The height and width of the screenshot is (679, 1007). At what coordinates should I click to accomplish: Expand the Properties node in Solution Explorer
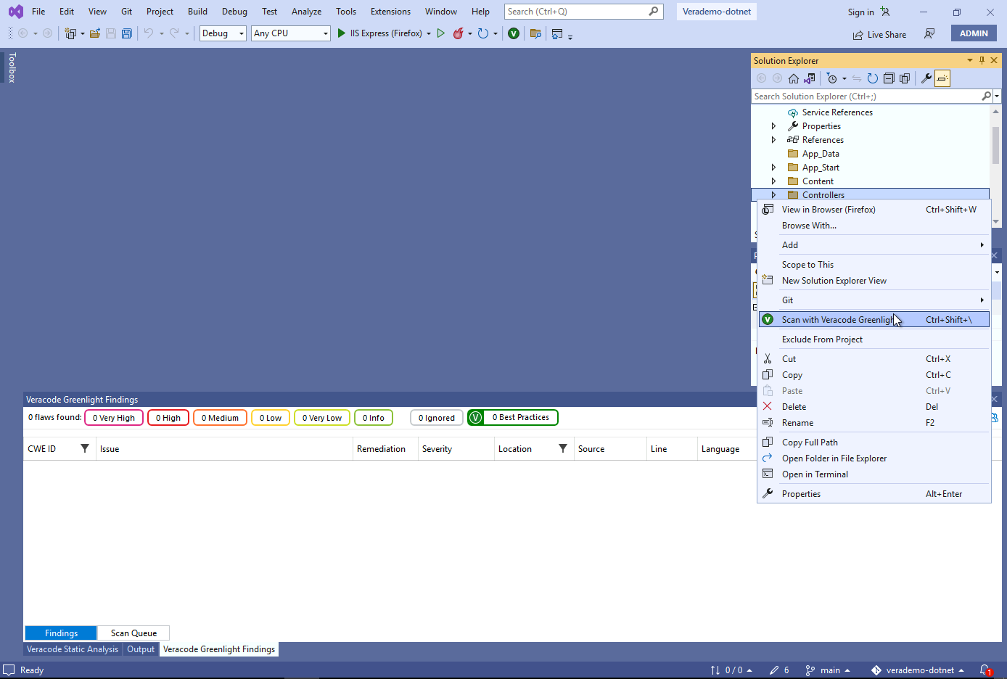click(x=773, y=126)
